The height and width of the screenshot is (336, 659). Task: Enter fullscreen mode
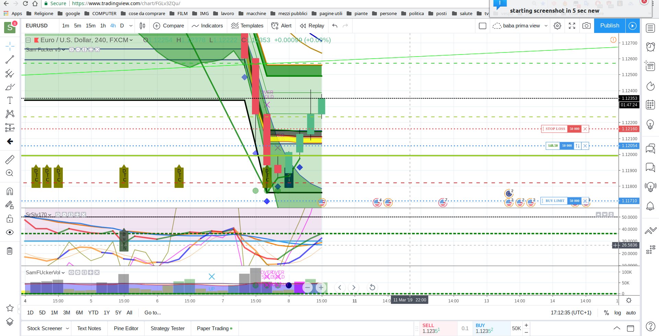[572, 26]
